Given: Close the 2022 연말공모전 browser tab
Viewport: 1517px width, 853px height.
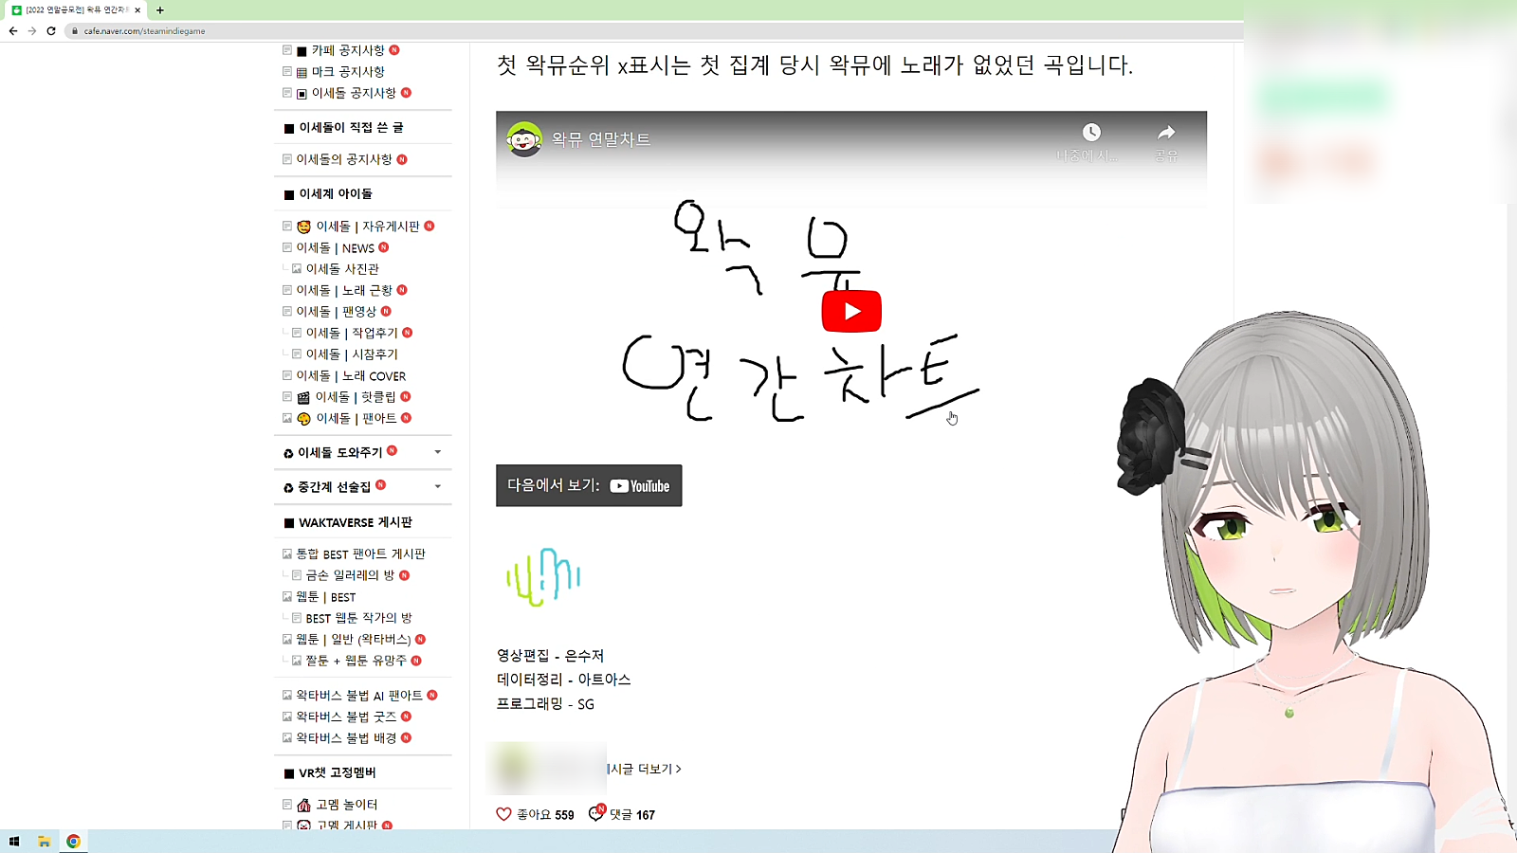Looking at the screenshot, I should 137,9.
